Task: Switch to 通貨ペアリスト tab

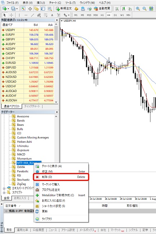Action: click(x=12, y=106)
